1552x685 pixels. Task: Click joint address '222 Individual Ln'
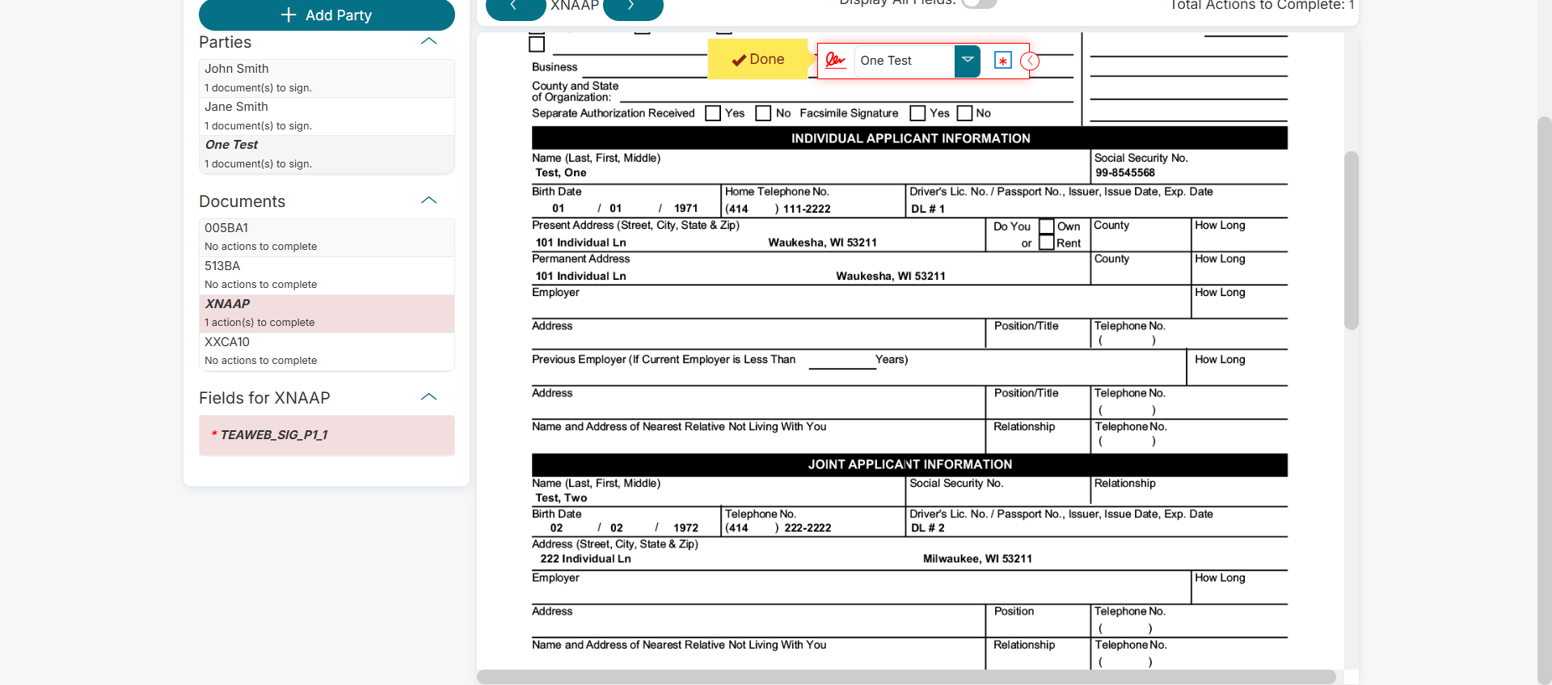585,559
